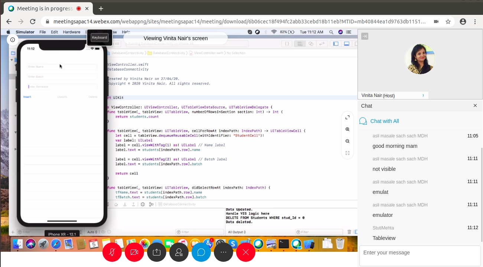The width and height of the screenshot is (483, 267).
Task: Open camera permission icon in address bar
Action: pyautogui.click(x=436, y=22)
